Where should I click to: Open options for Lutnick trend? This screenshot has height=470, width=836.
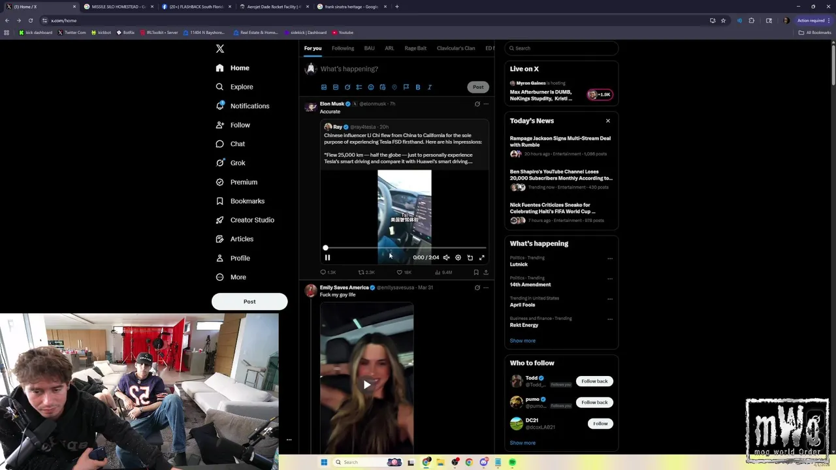coord(610,258)
